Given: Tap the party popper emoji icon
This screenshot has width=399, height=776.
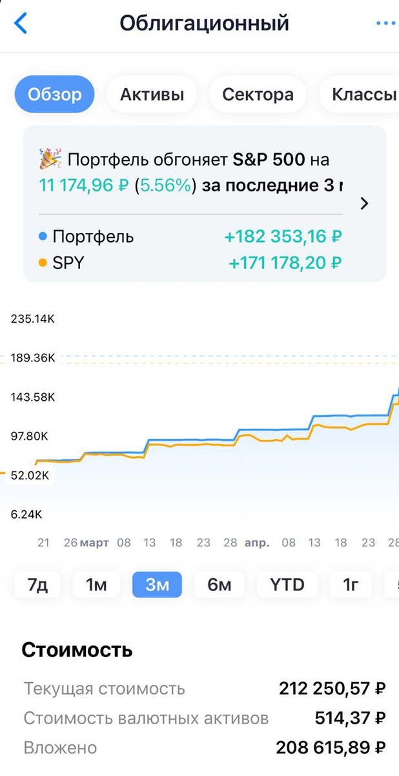Looking at the screenshot, I should pos(49,159).
